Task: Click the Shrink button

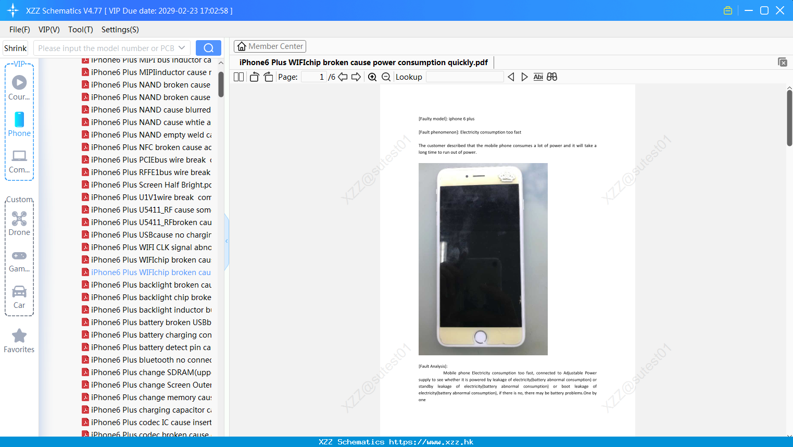Action: click(16, 48)
